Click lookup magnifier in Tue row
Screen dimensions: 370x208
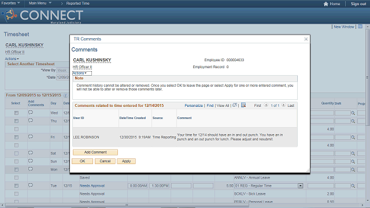pyautogui.click(x=353, y=186)
